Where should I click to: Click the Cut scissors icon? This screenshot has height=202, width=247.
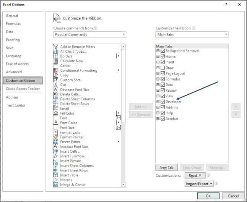point(55,85)
